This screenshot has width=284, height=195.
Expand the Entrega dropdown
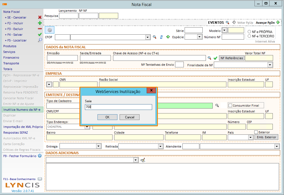(99, 146)
